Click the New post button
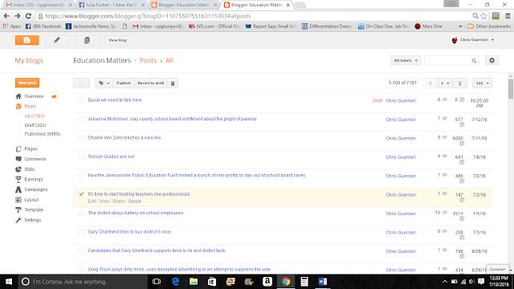514x289 pixels. pos(27,83)
